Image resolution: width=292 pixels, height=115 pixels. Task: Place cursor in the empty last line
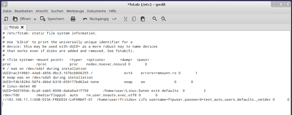pyautogui.click(x=78, y=104)
